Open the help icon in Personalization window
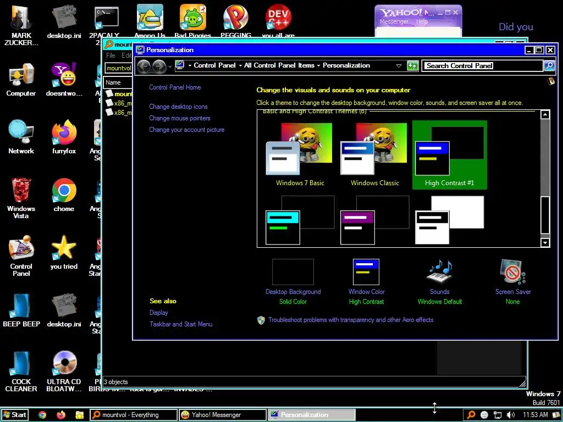The image size is (563, 422). coord(551,81)
